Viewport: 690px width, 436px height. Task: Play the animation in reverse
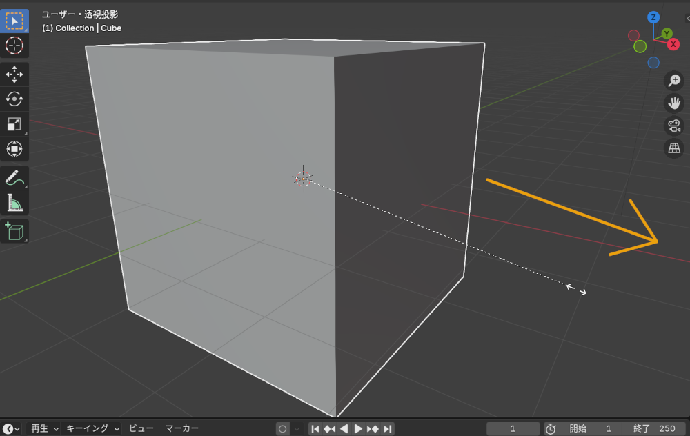pyautogui.click(x=344, y=428)
